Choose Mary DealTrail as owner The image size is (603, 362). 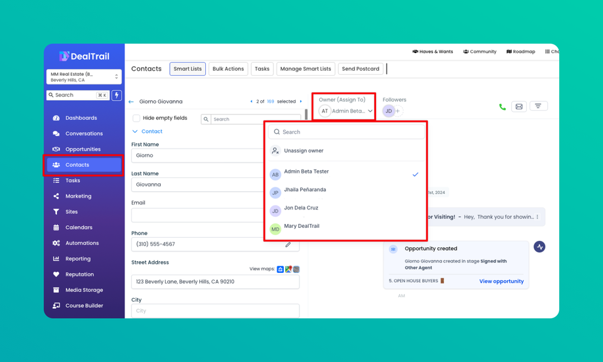[347, 228]
